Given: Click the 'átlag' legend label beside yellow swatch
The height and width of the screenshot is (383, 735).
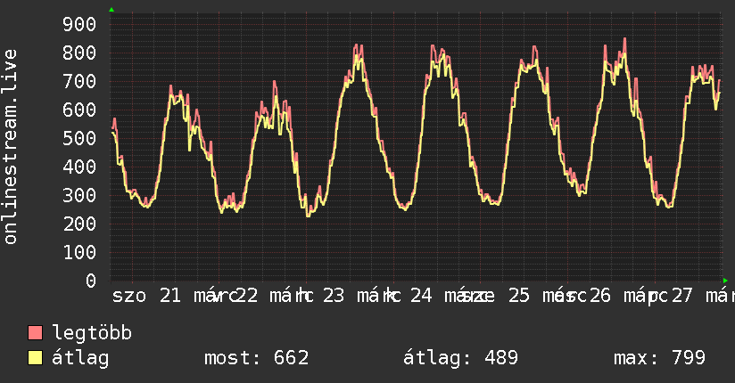Looking at the screenshot, I should (x=80, y=358).
